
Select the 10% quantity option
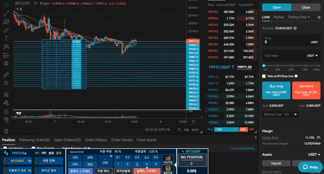(75, 157)
